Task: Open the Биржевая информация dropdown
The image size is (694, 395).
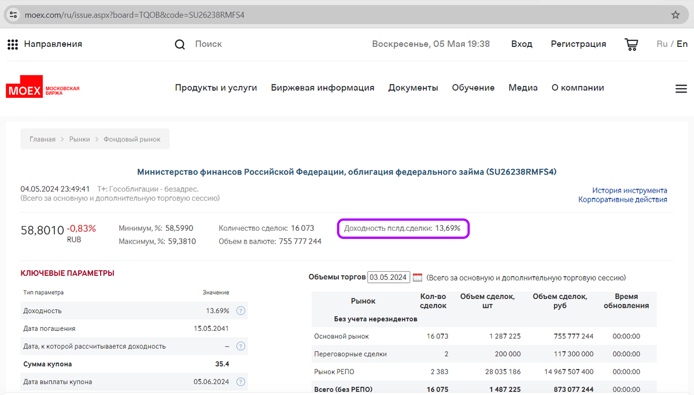Action: point(323,87)
